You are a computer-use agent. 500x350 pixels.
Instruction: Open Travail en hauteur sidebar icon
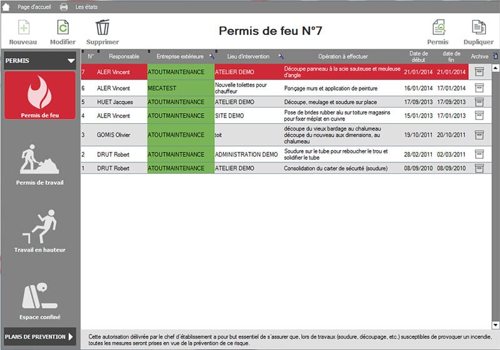pos(40,227)
